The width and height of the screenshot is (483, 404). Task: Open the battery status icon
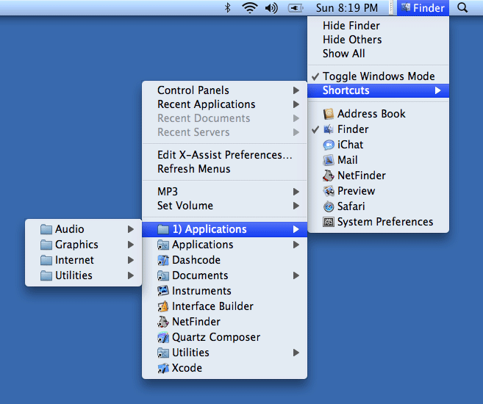tap(296, 8)
